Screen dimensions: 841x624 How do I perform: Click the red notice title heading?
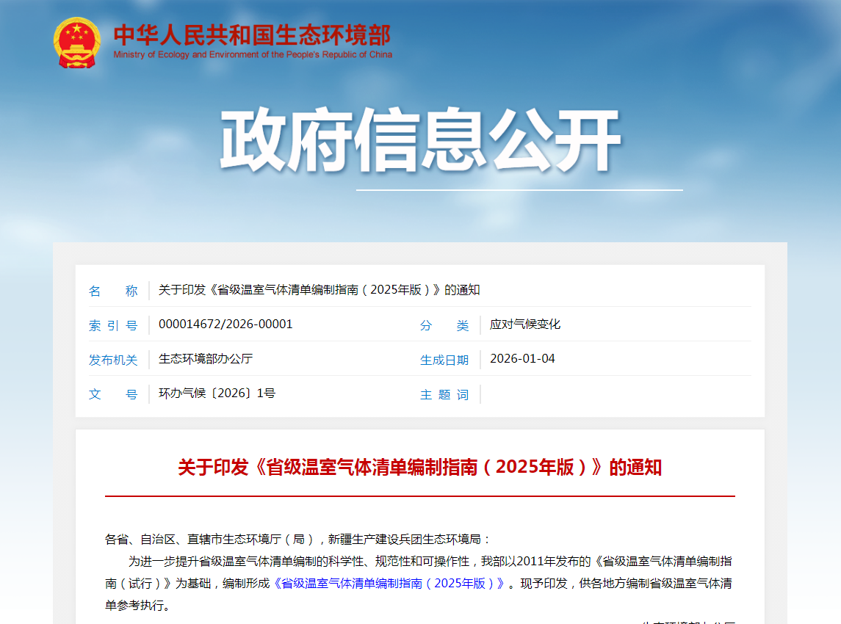pyautogui.click(x=419, y=468)
